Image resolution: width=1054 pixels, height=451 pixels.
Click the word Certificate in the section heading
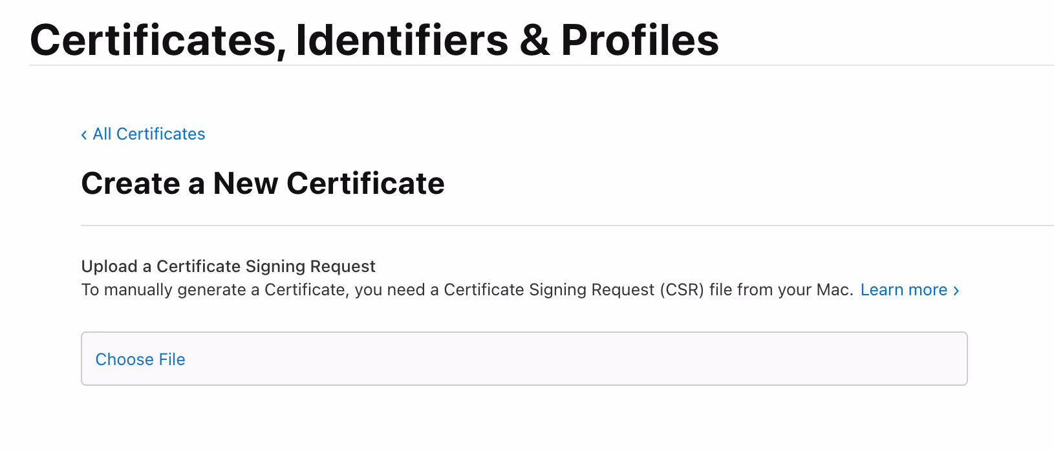click(x=365, y=184)
